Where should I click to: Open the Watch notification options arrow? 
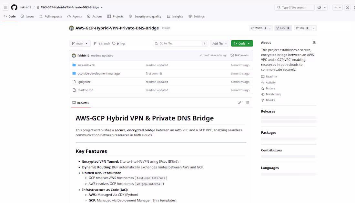coord(270,28)
